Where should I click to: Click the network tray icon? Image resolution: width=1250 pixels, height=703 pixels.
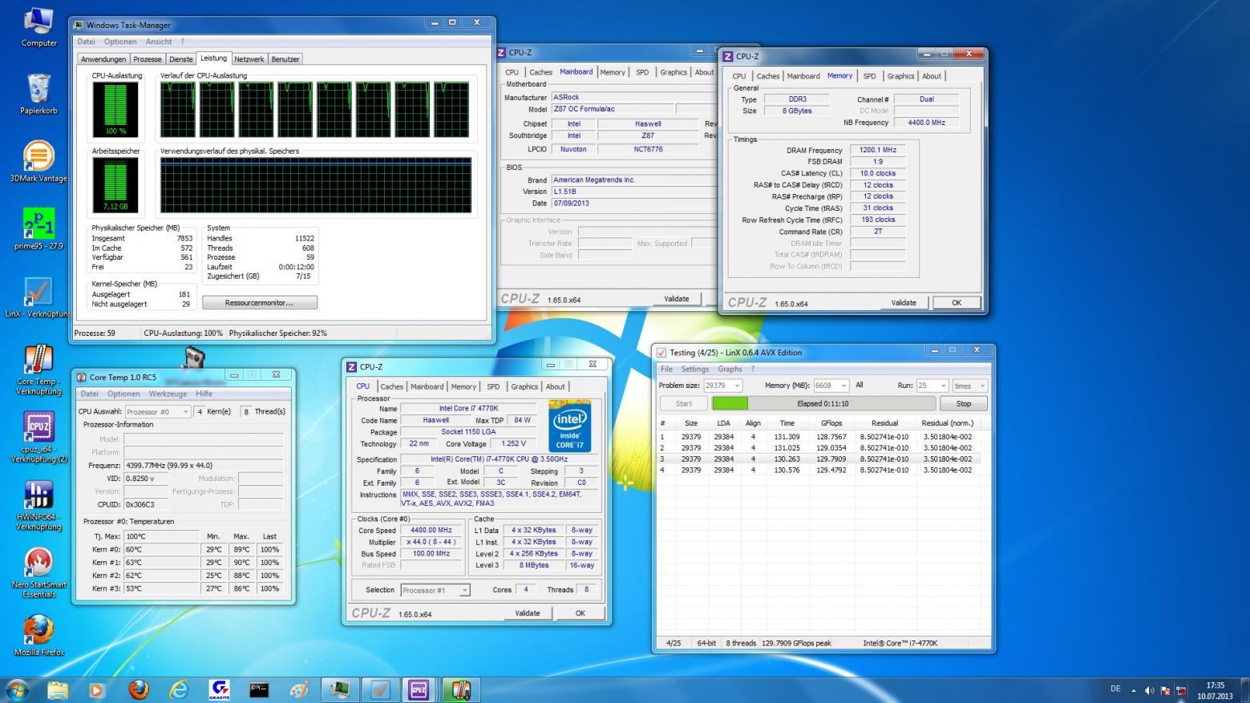point(1180,690)
